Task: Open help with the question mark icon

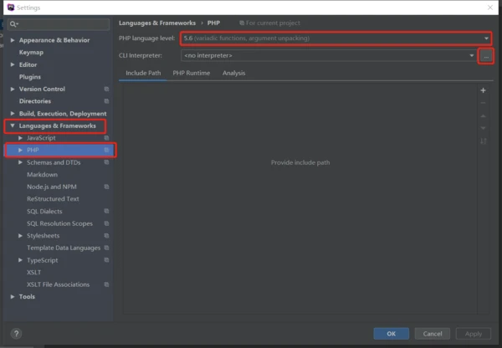Action: coord(17,334)
